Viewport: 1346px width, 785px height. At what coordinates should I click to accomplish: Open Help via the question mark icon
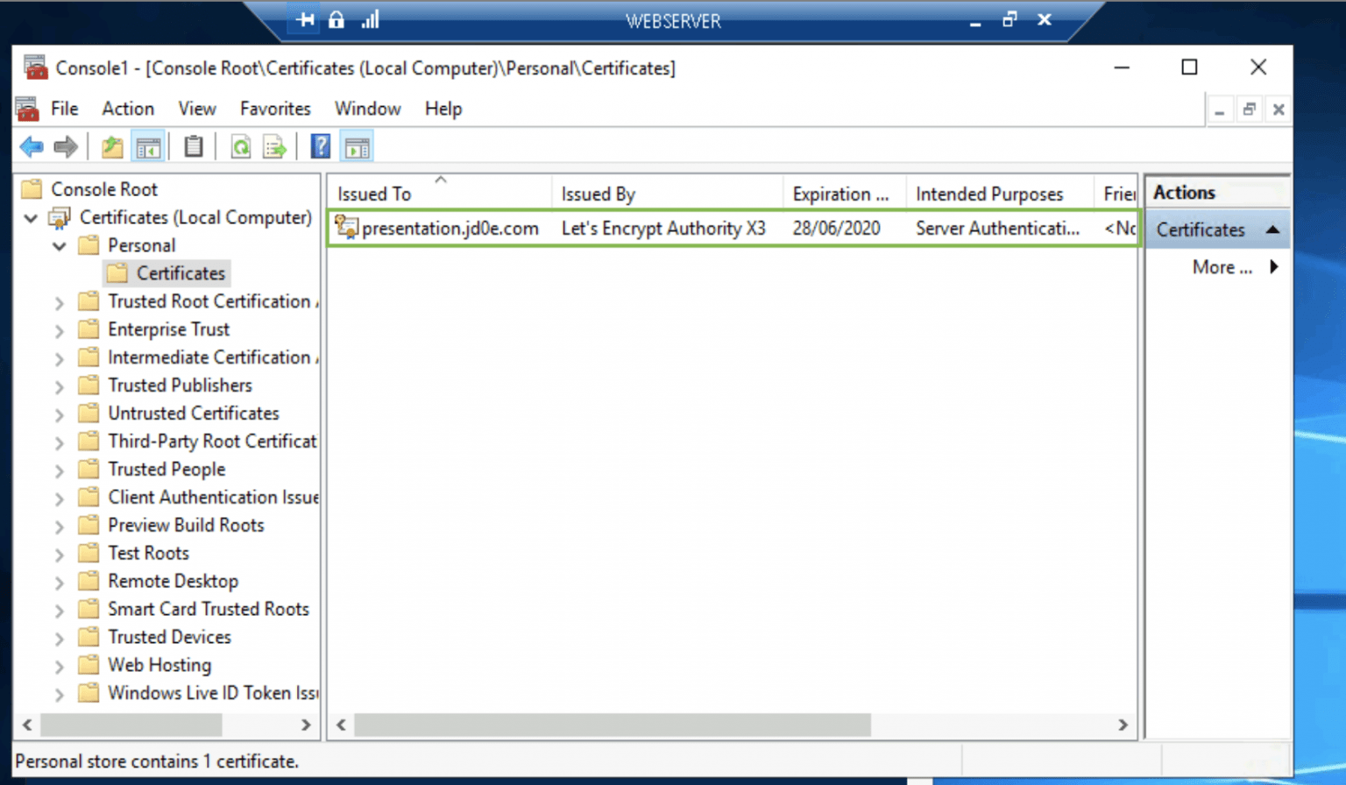click(x=321, y=145)
